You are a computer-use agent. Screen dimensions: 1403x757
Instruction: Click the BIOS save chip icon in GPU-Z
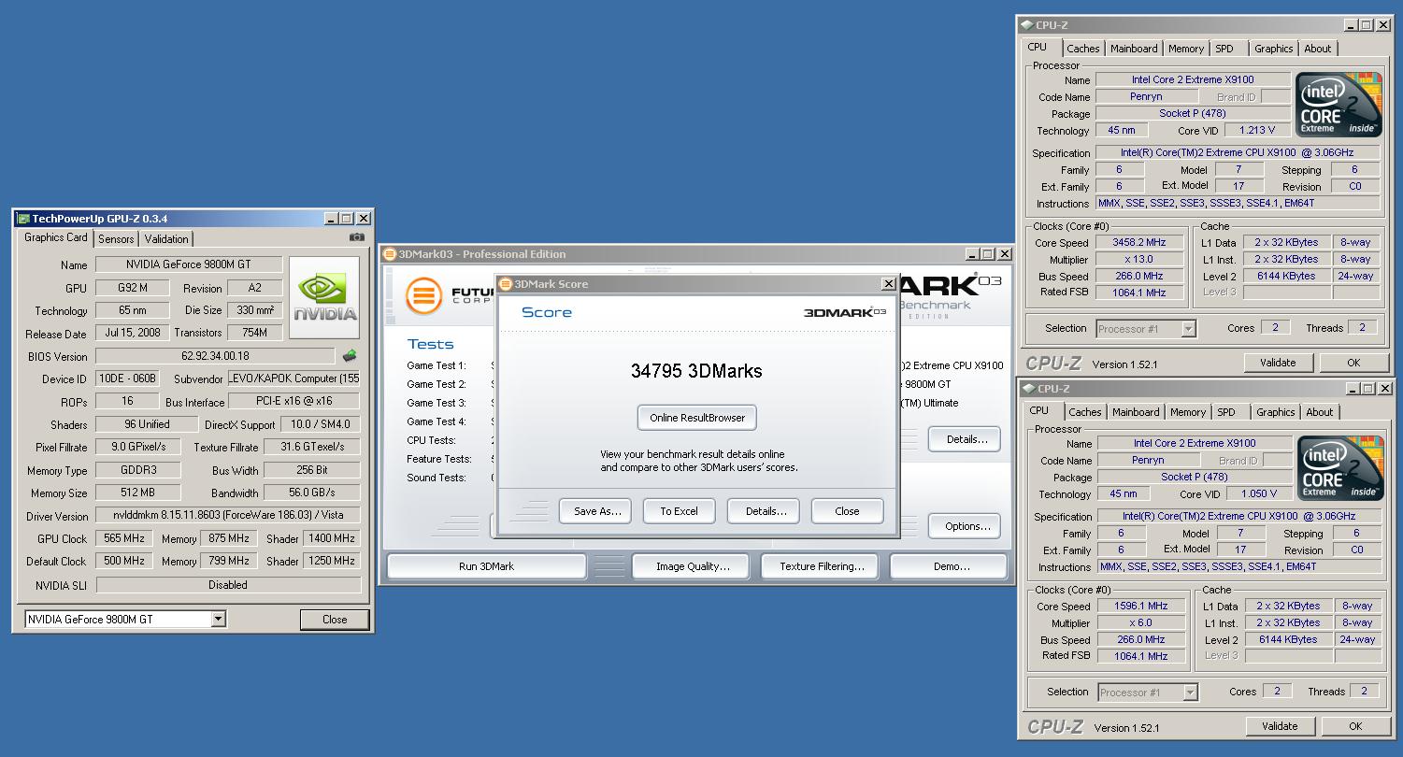(350, 355)
